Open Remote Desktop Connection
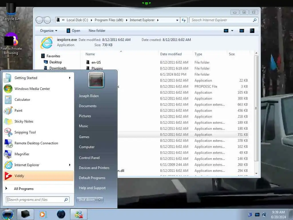Screen dimensions: 293x220 pos(38,143)
